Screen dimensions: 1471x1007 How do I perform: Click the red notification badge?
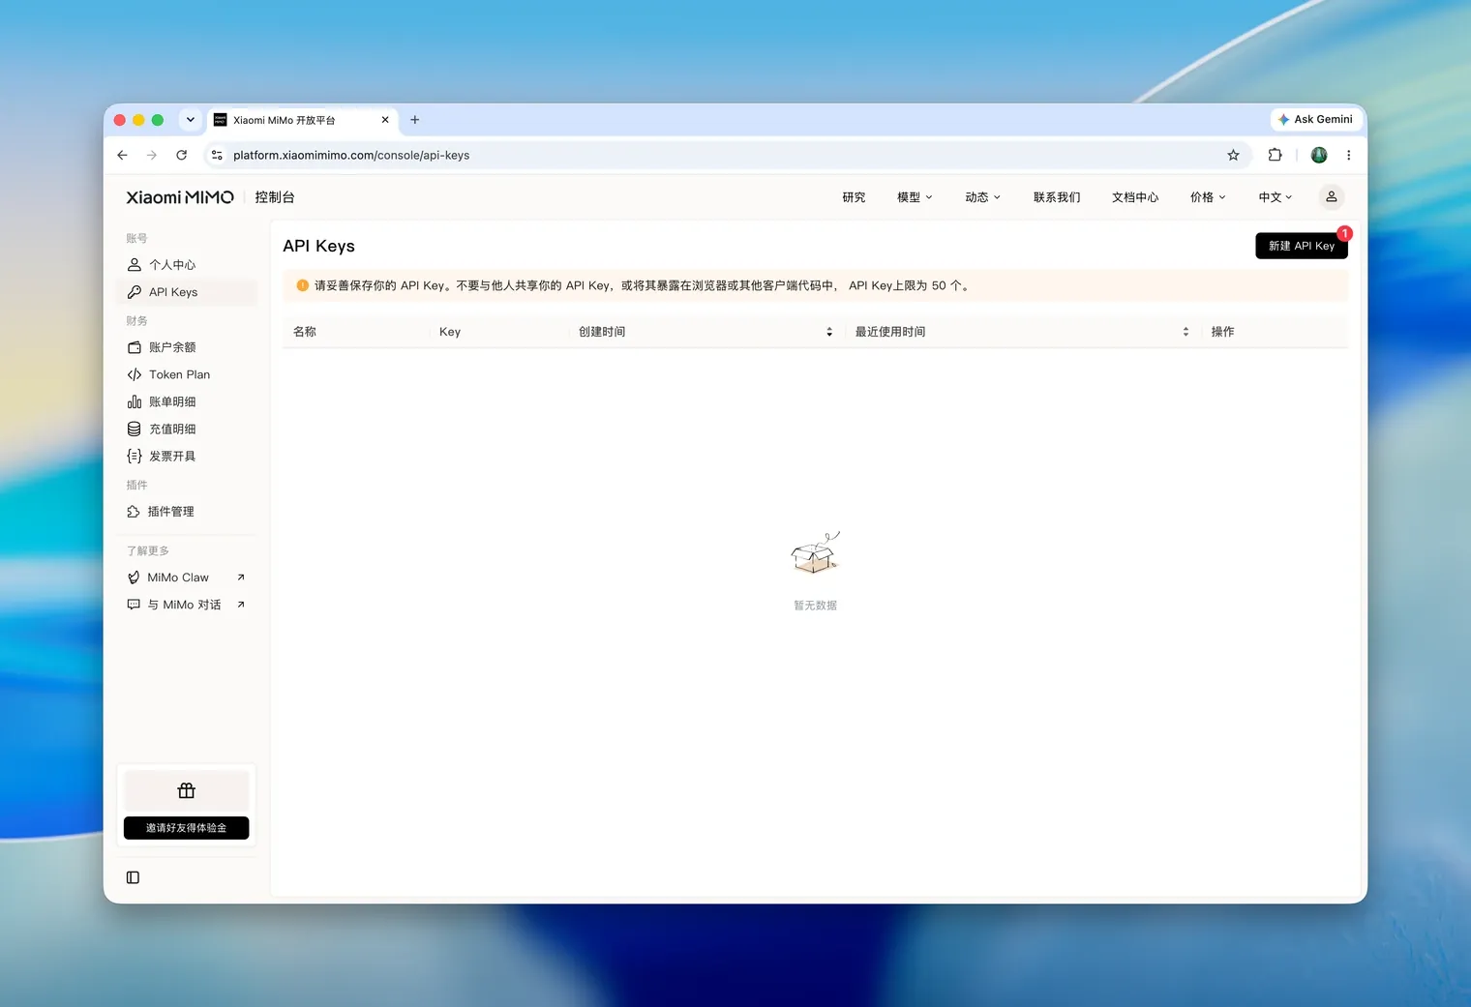coord(1345,233)
